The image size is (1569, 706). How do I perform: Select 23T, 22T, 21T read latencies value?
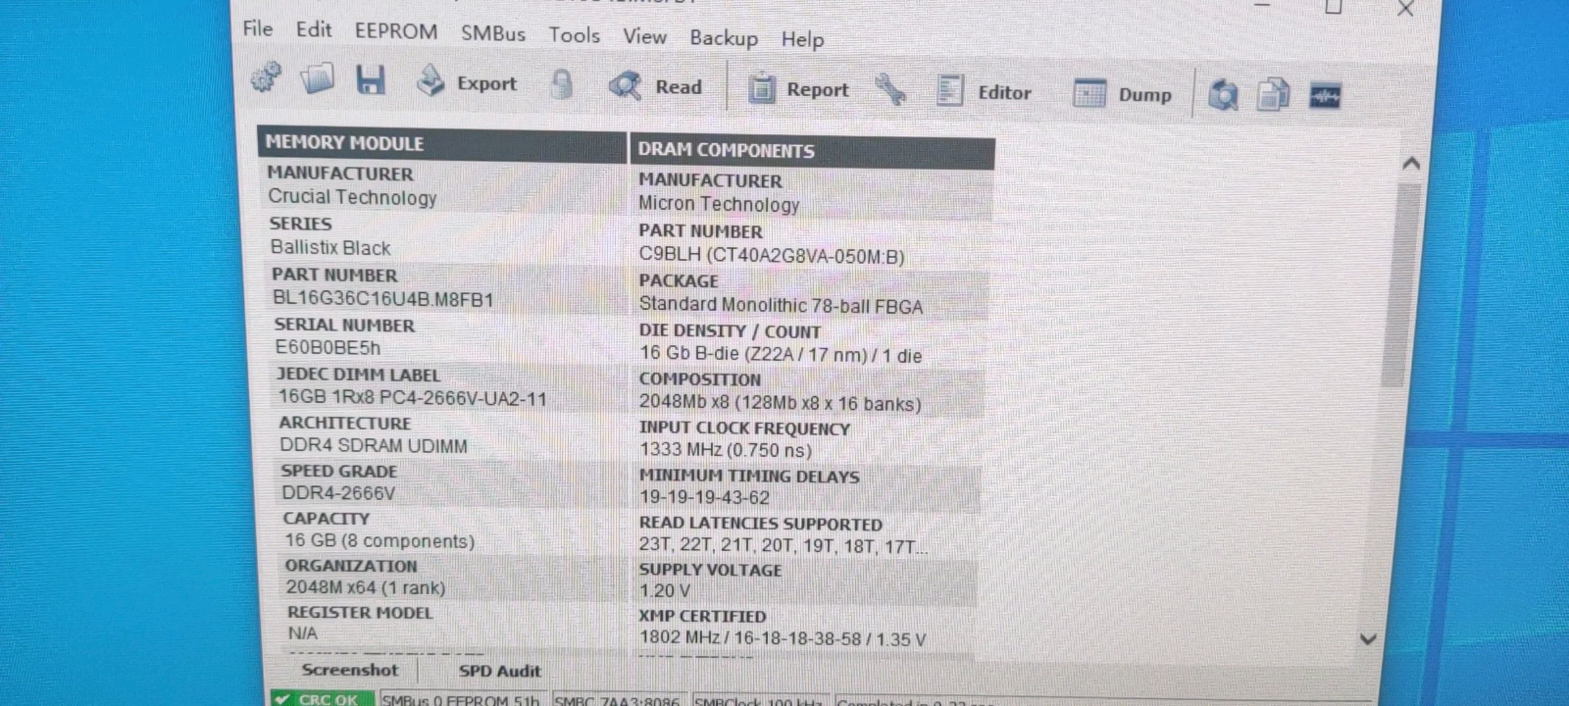(x=783, y=545)
